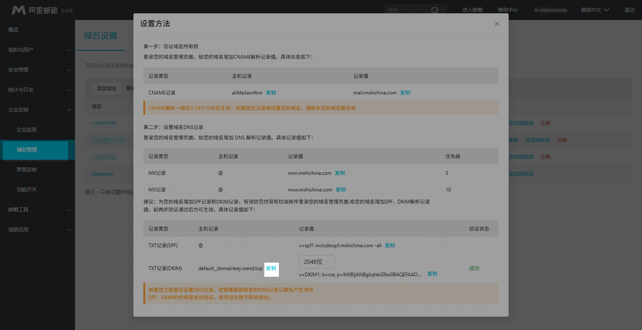Click the search magnifier icon
This screenshot has height=330, width=642.
[435, 10]
